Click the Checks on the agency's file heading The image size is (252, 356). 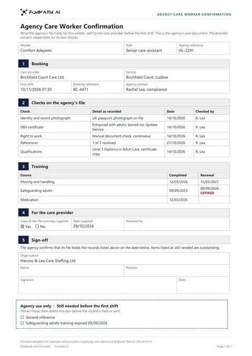click(x=58, y=103)
